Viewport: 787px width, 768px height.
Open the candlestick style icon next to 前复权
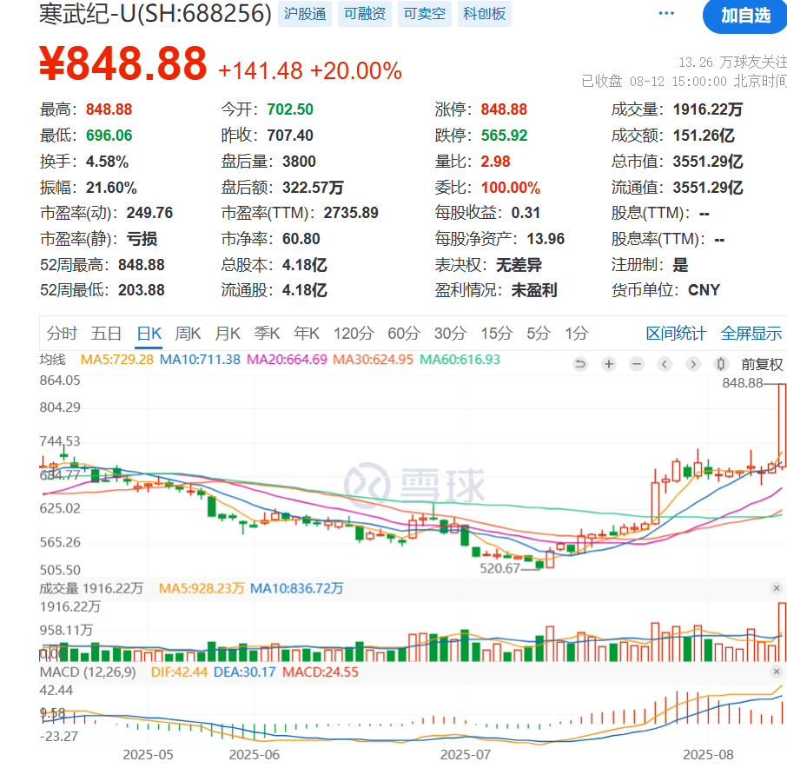(718, 363)
